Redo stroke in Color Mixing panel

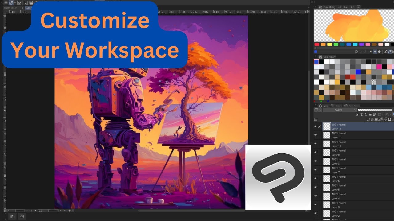[365, 52]
